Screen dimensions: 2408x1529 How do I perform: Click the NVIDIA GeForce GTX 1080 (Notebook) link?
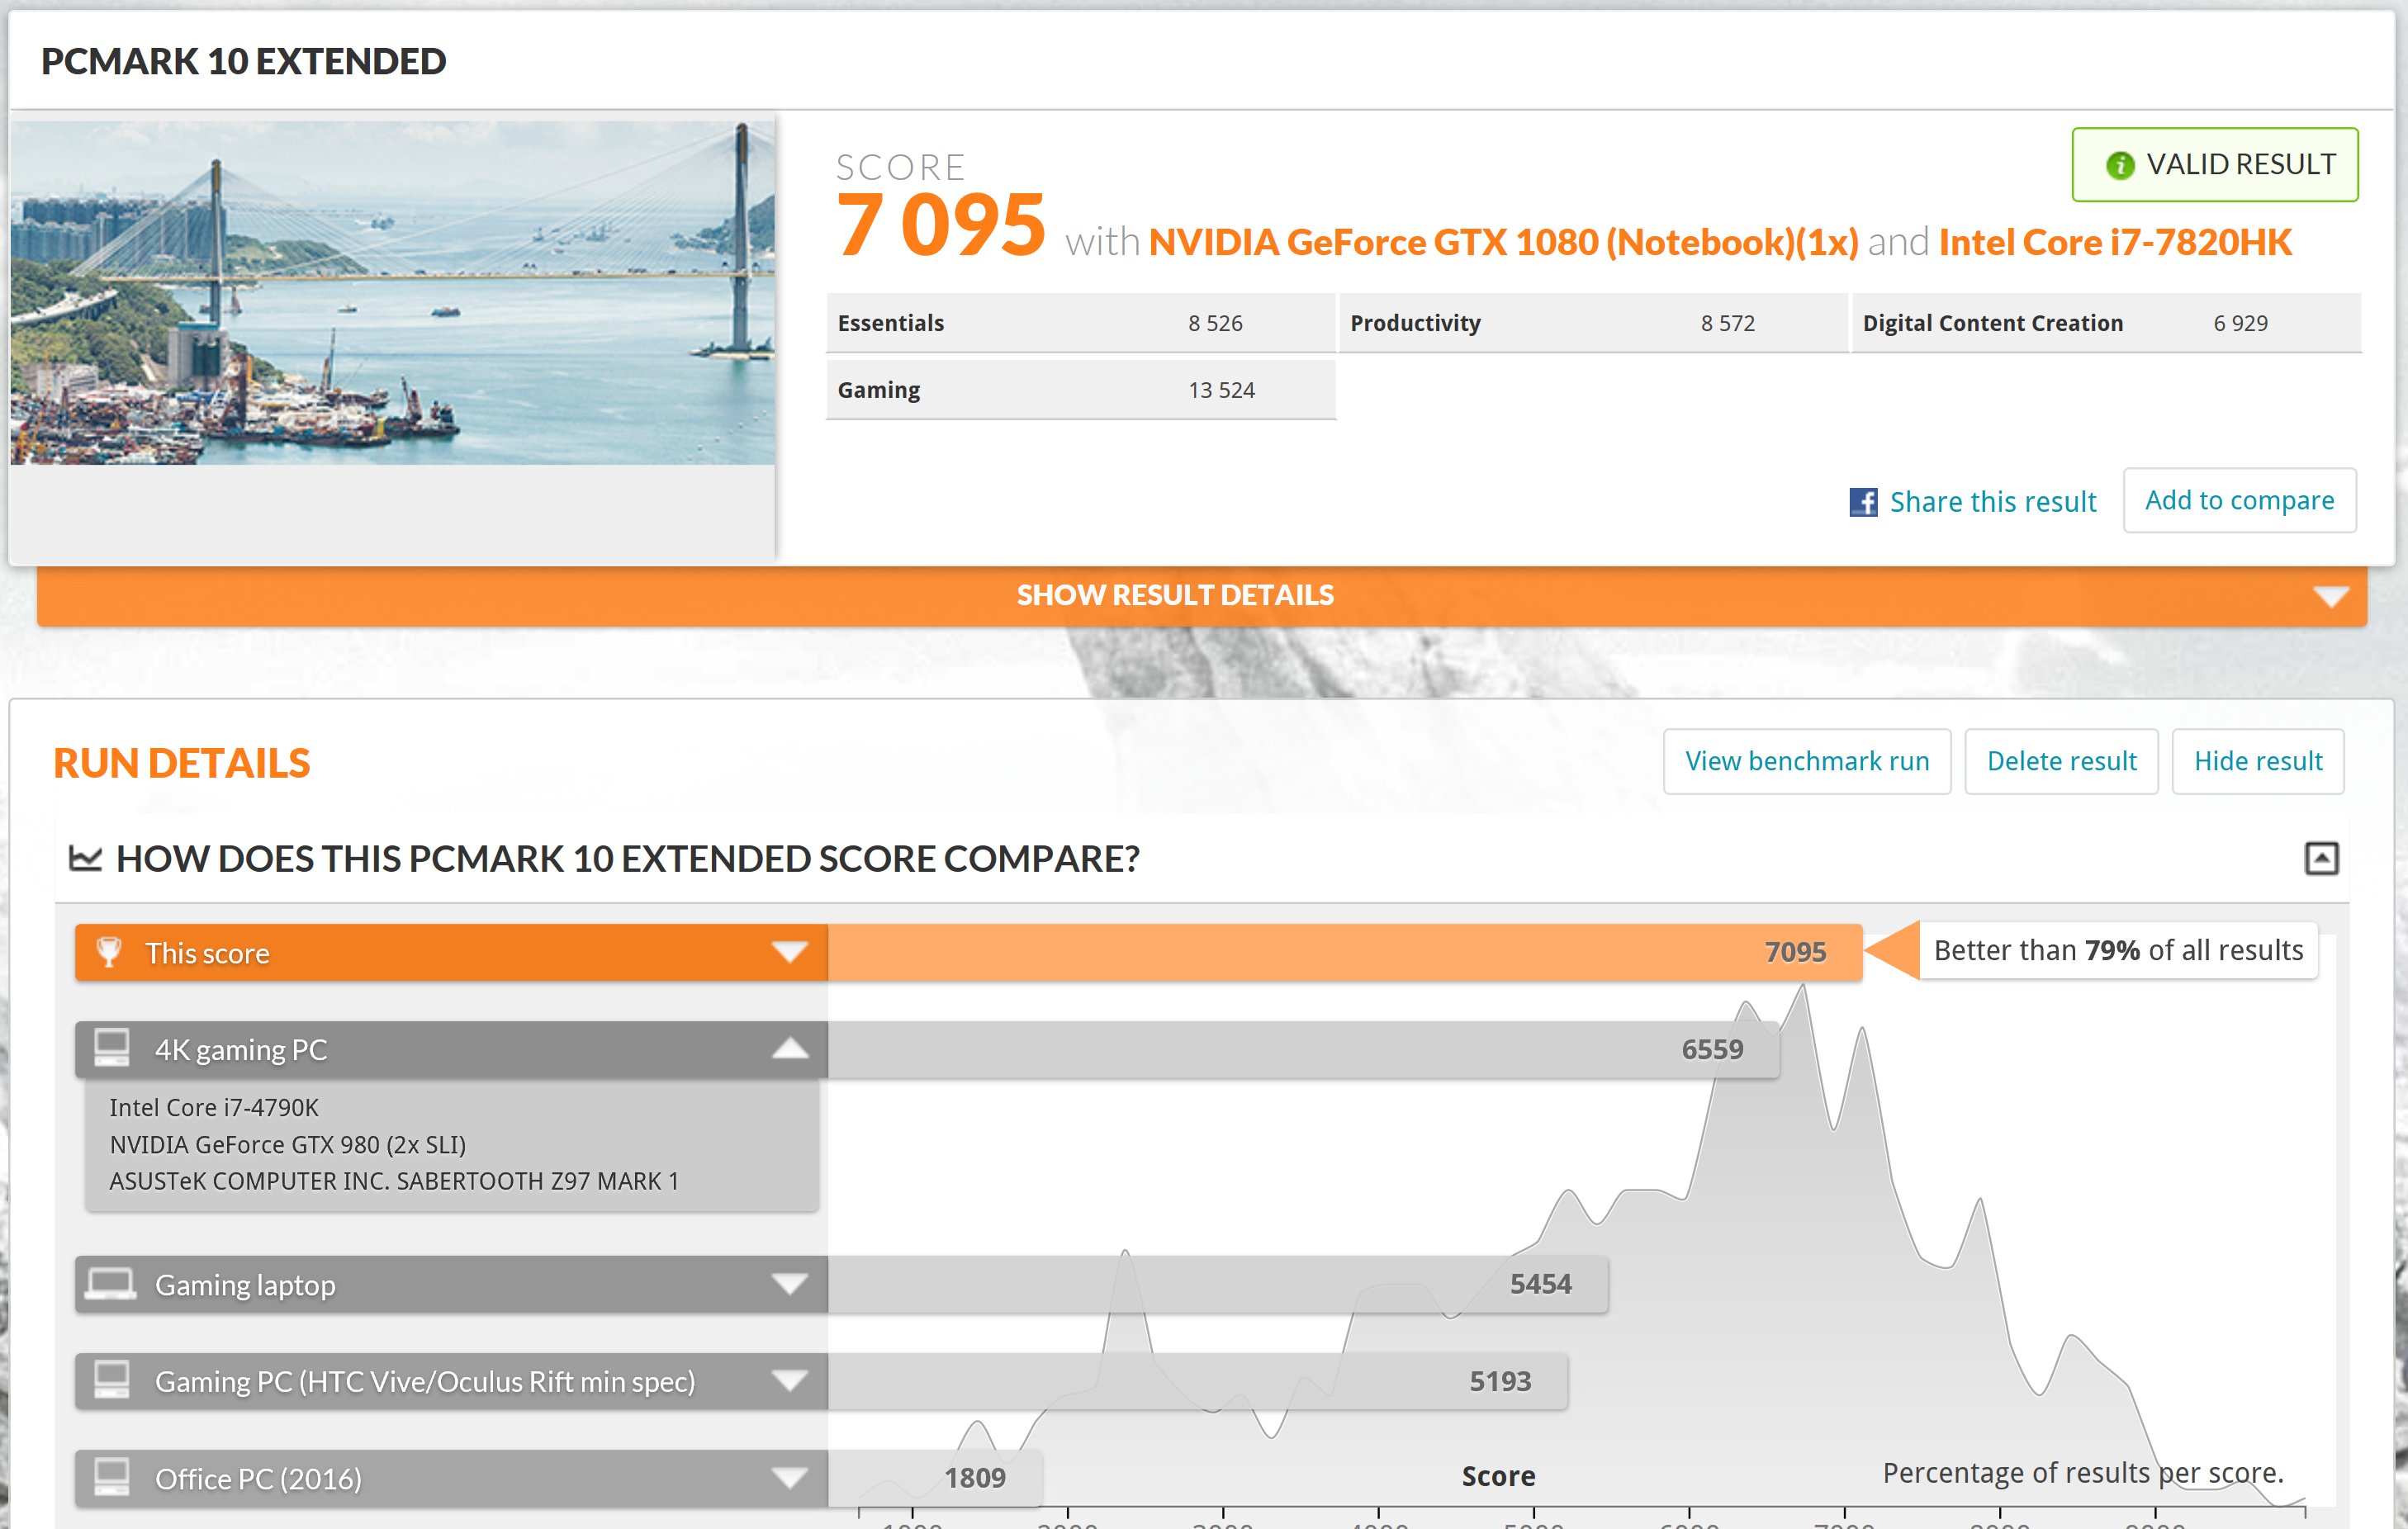click(x=1503, y=242)
